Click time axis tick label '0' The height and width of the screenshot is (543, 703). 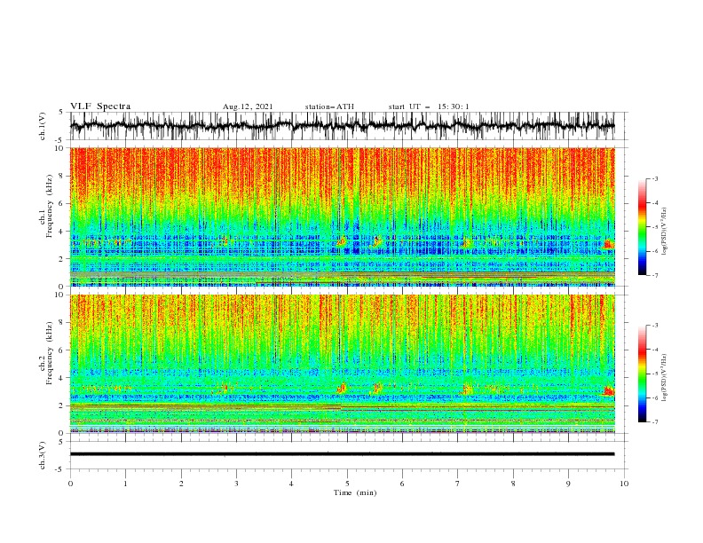[x=70, y=484]
